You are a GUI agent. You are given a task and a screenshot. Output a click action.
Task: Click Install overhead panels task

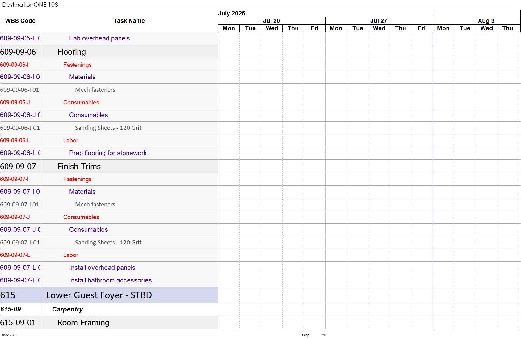coord(102,268)
